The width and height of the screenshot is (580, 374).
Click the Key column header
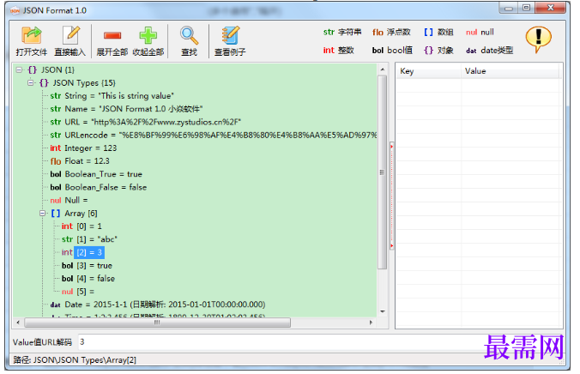click(428, 71)
